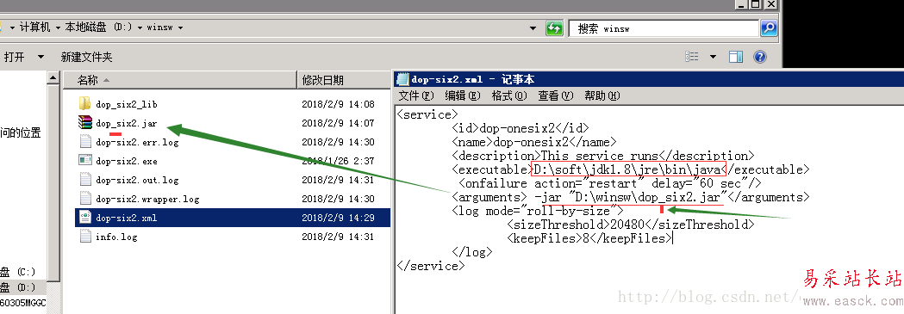Click the <name>dop-onesix2</name> line in Notepad

pyautogui.click(x=534, y=142)
